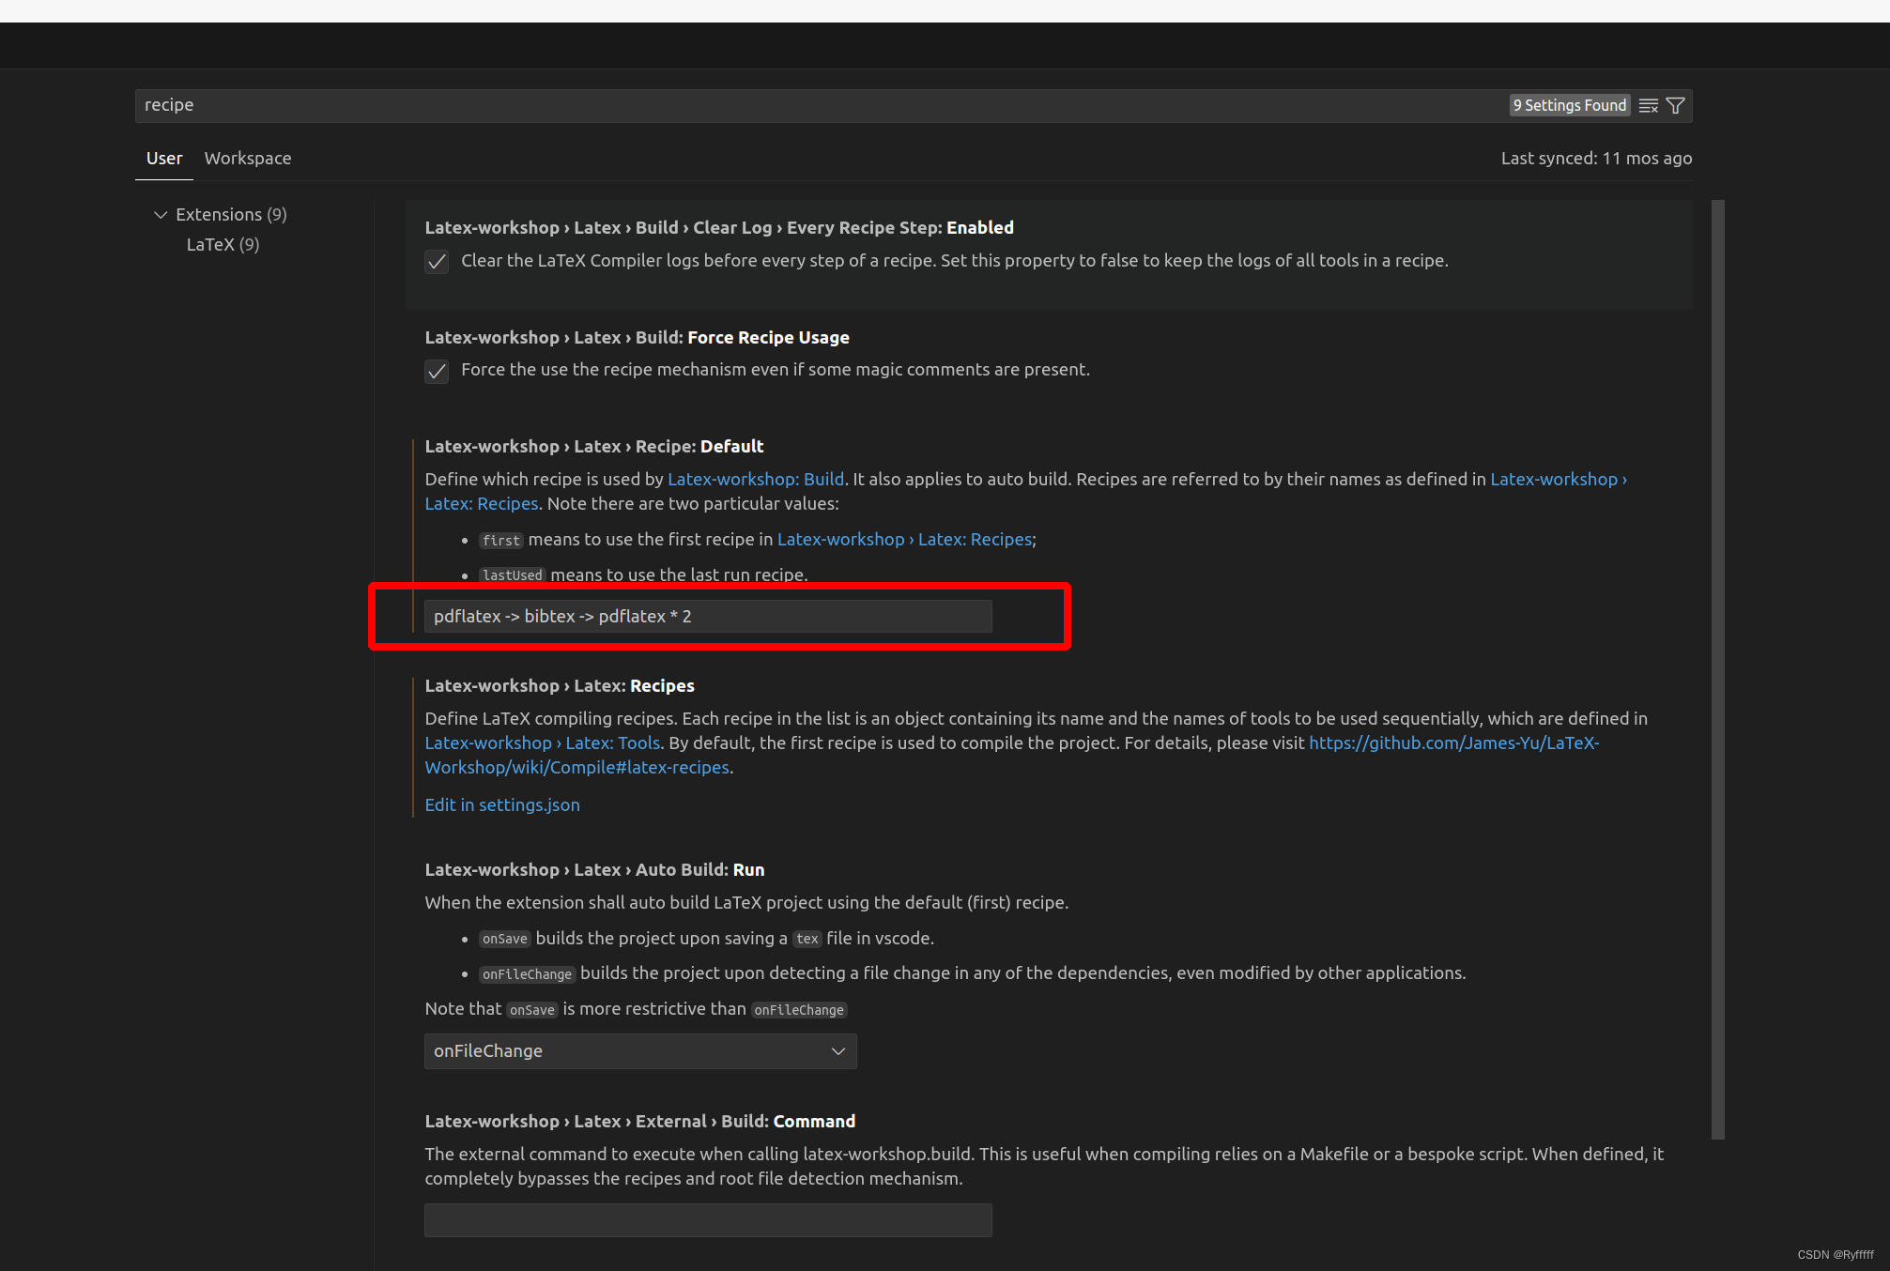Screen dimensions: 1890x1271
Task: Select the User settings tab
Action: (x=164, y=159)
